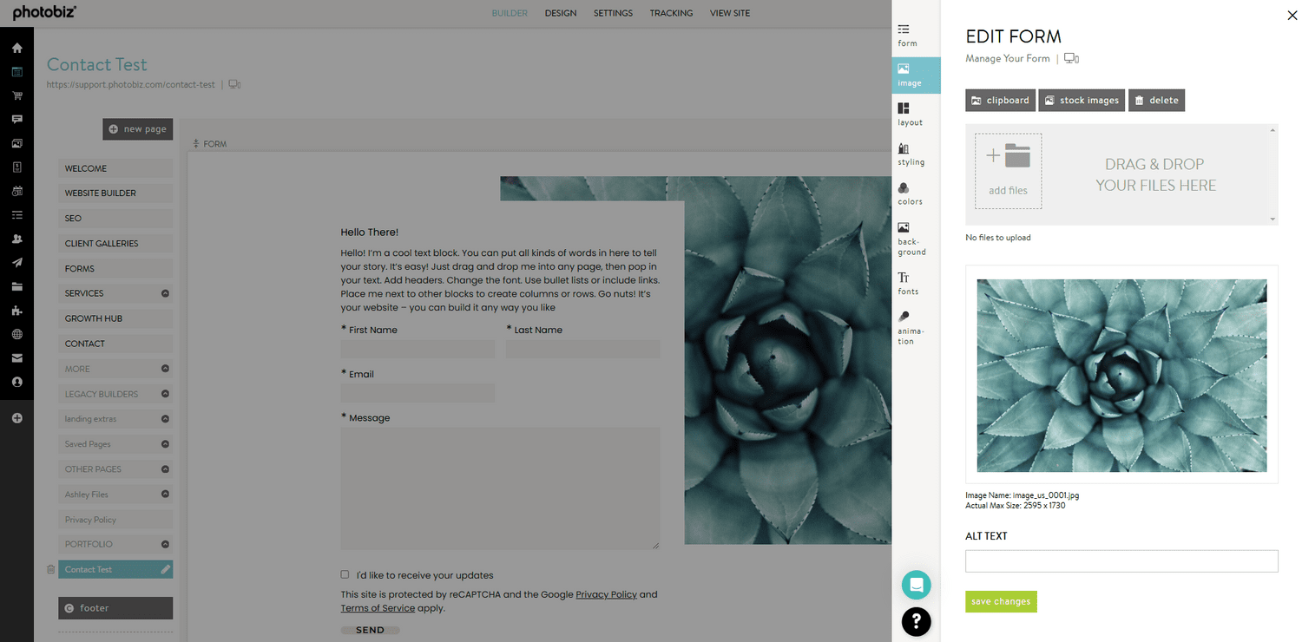Click the delete image button
Image resolution: width=1302 pixels, height=642 pixels.
pyautogui.click(x=1156, y=100)
